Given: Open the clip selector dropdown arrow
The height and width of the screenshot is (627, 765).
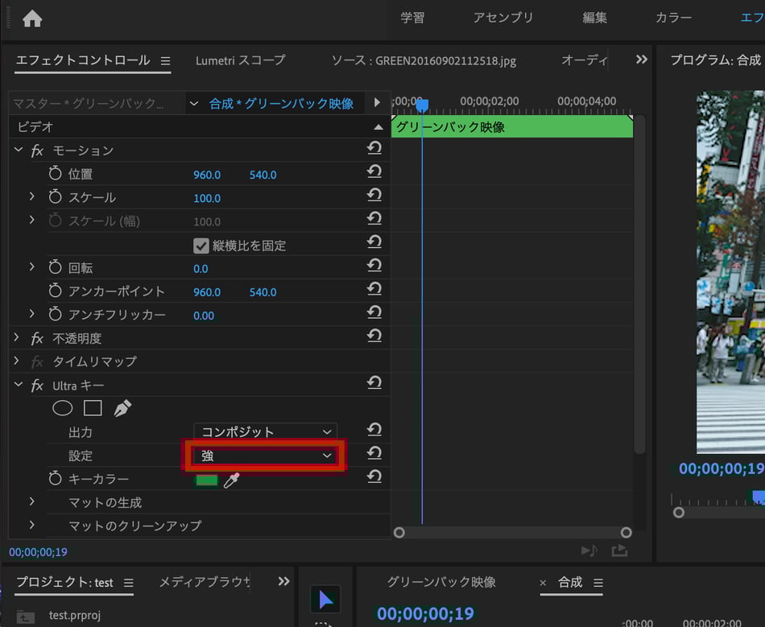Looking at the screenshot, I should pyautogui.click(x=194, y=103).
